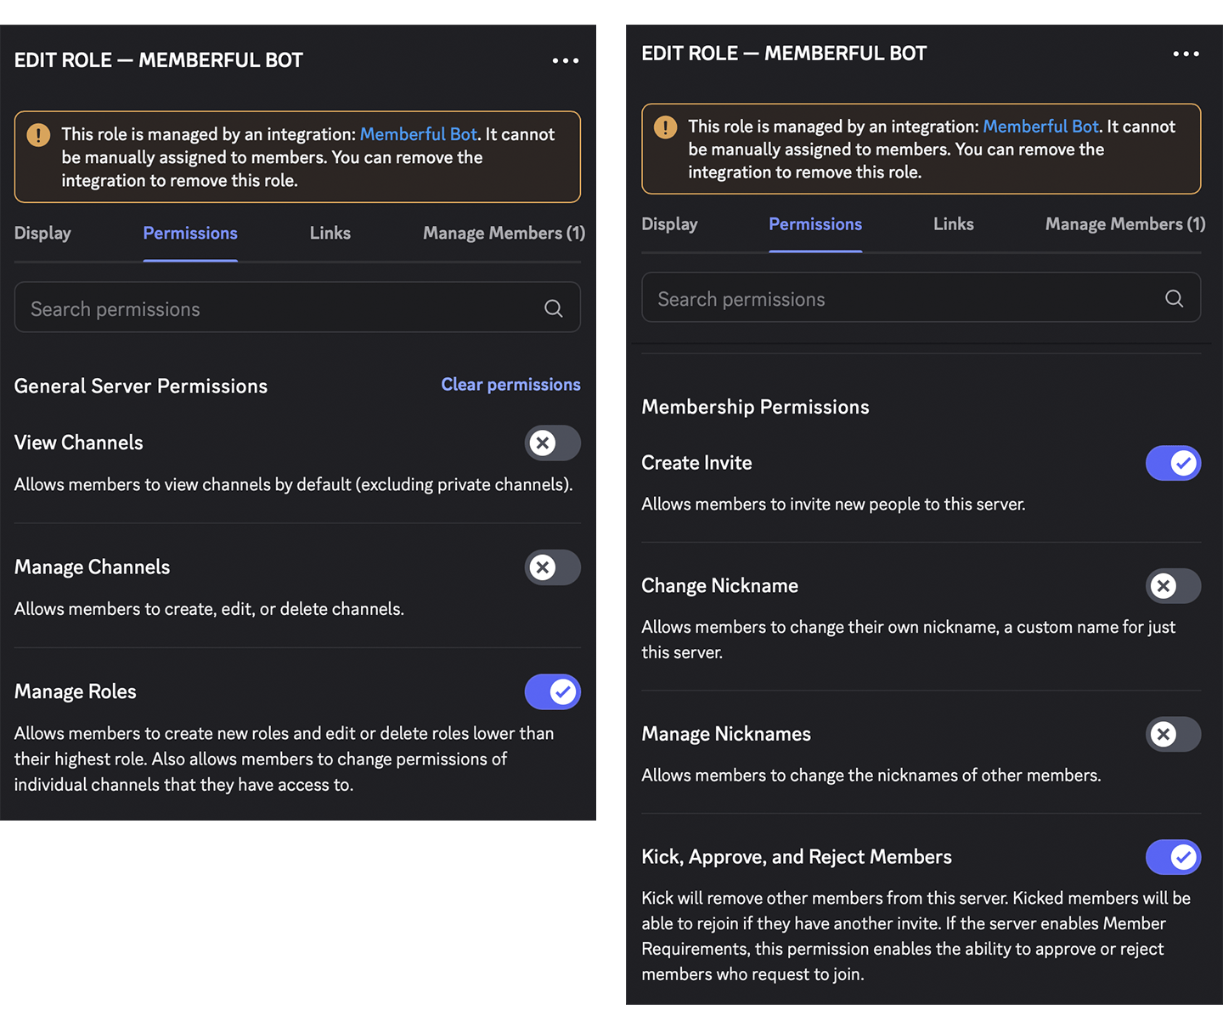Viewport: 1223px width, 1021px height.
Task: Click the warning icon in left panel notice
Action: click(x=38, y=135)
